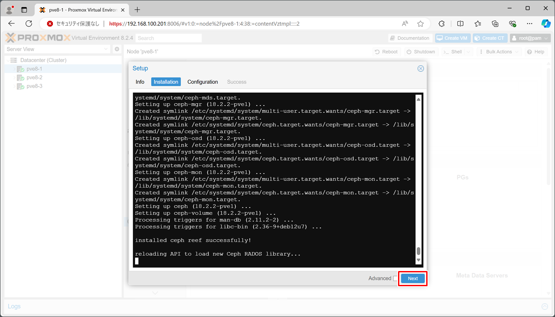Open the split screen icon
The height and width of the screenshot is (317, 555).
[460, 24]
